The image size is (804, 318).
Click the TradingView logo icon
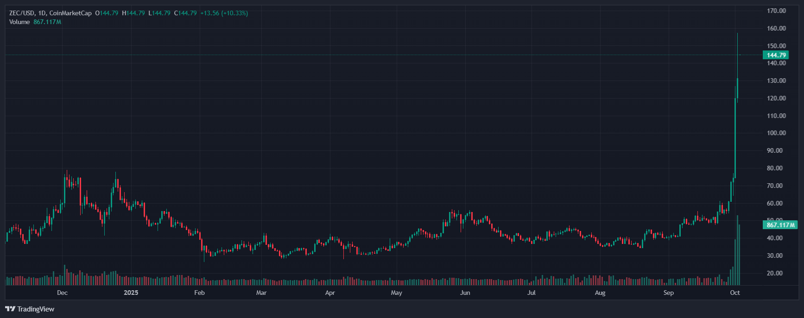[x=10, y=309]
